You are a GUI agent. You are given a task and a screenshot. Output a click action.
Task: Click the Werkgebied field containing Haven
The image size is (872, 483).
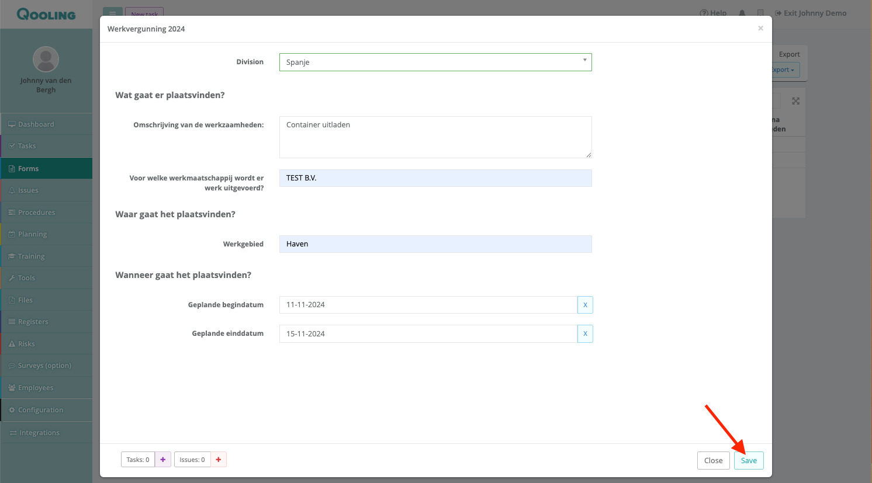[435, 244]
